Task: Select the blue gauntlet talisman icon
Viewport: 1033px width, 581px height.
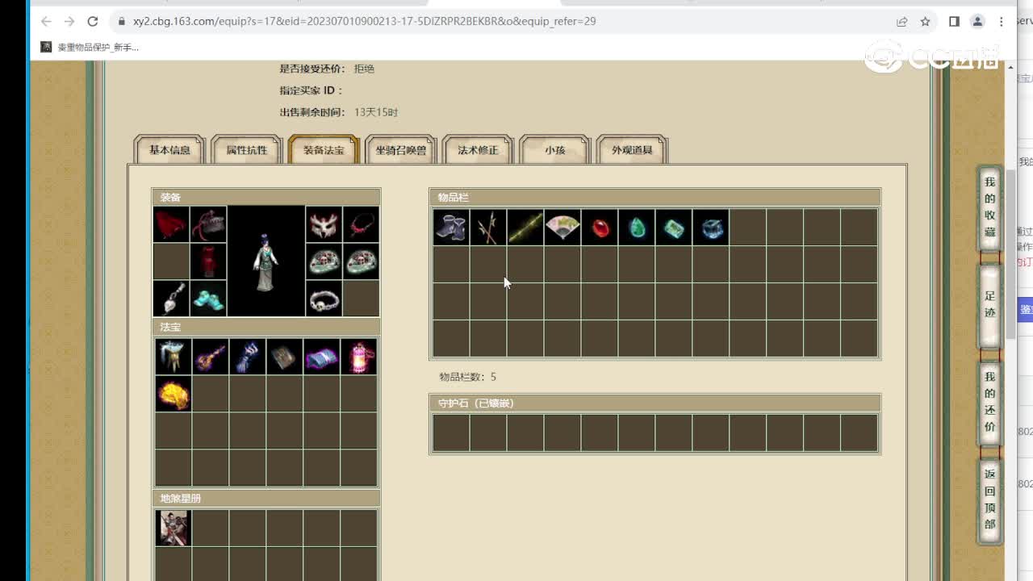Action: [247, 357]
